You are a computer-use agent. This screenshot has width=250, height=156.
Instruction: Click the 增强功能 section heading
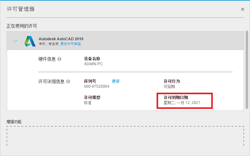click(x=14, y=122)
